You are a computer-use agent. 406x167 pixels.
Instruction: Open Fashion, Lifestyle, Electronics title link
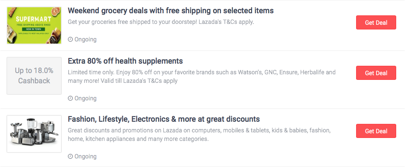pos(164,119)
